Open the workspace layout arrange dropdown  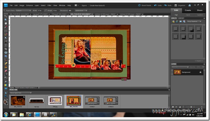[76, 5]
